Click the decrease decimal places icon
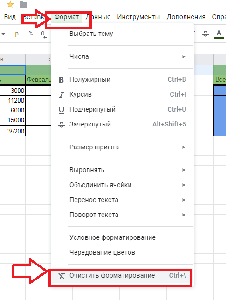226x300 pixels. (x=43, y=35)
